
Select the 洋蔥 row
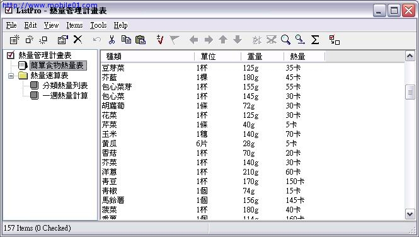tap(253, 172)
